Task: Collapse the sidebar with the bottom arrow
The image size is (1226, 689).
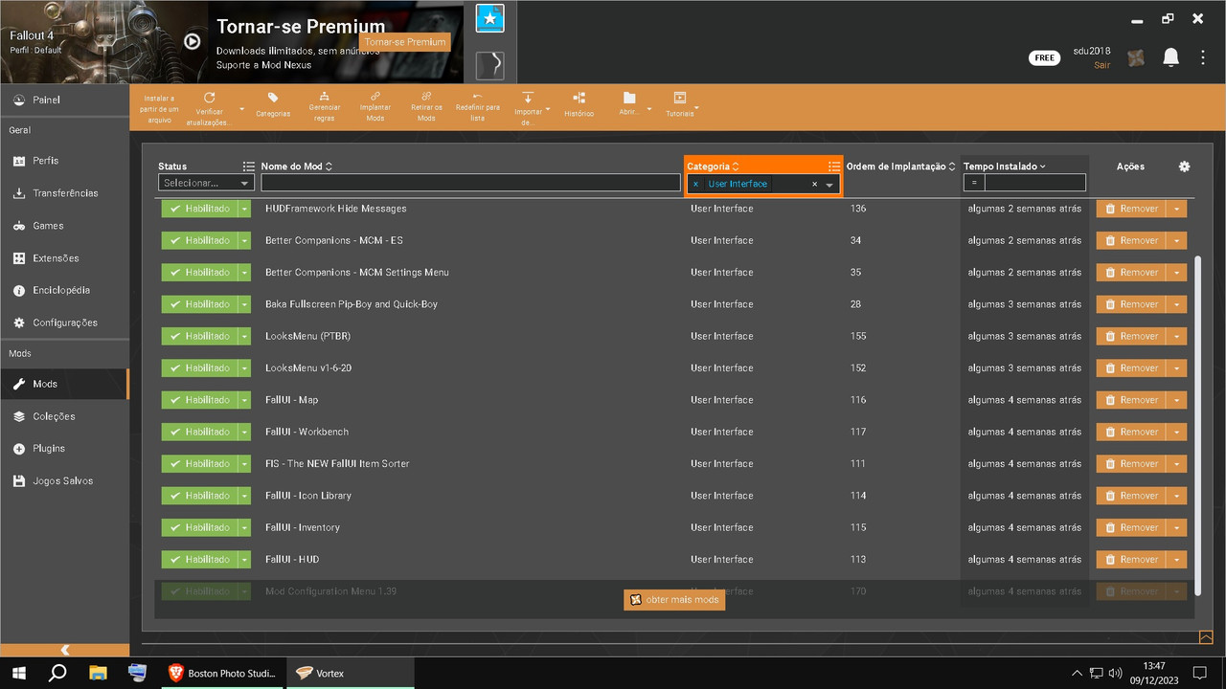Action: [x=64, y=650]
